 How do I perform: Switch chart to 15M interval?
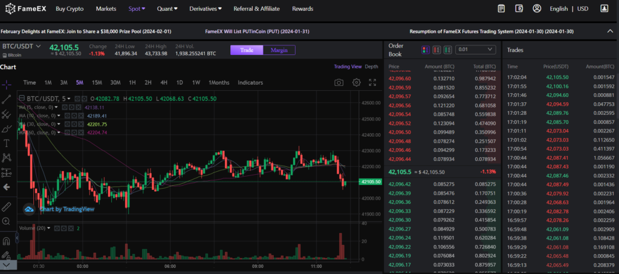pos(97,82)
